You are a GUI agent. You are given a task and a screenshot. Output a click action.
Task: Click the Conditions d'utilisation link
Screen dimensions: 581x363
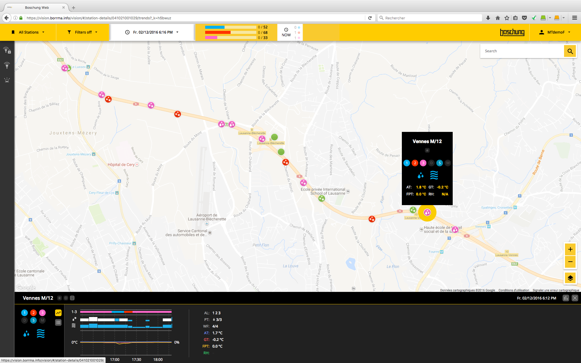pyautogui.click(x=514, y=290)
